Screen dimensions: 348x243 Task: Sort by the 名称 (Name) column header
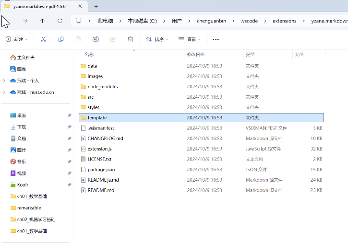[89, 55]
